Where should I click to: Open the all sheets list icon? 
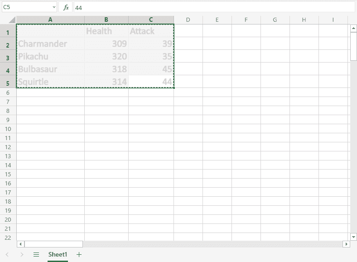coord(36,254)
